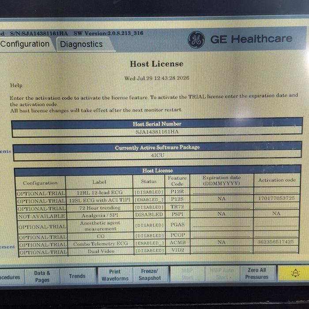Open the Help link
Screen dimensions: 309x309
(16, 85)
